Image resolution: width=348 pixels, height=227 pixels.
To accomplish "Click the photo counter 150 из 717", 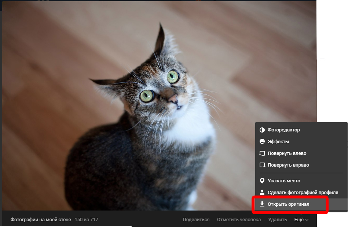I will tap(86, 220).
